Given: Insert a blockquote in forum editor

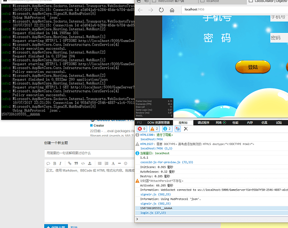Looking at the screenshot, I should tap(76, 163).
